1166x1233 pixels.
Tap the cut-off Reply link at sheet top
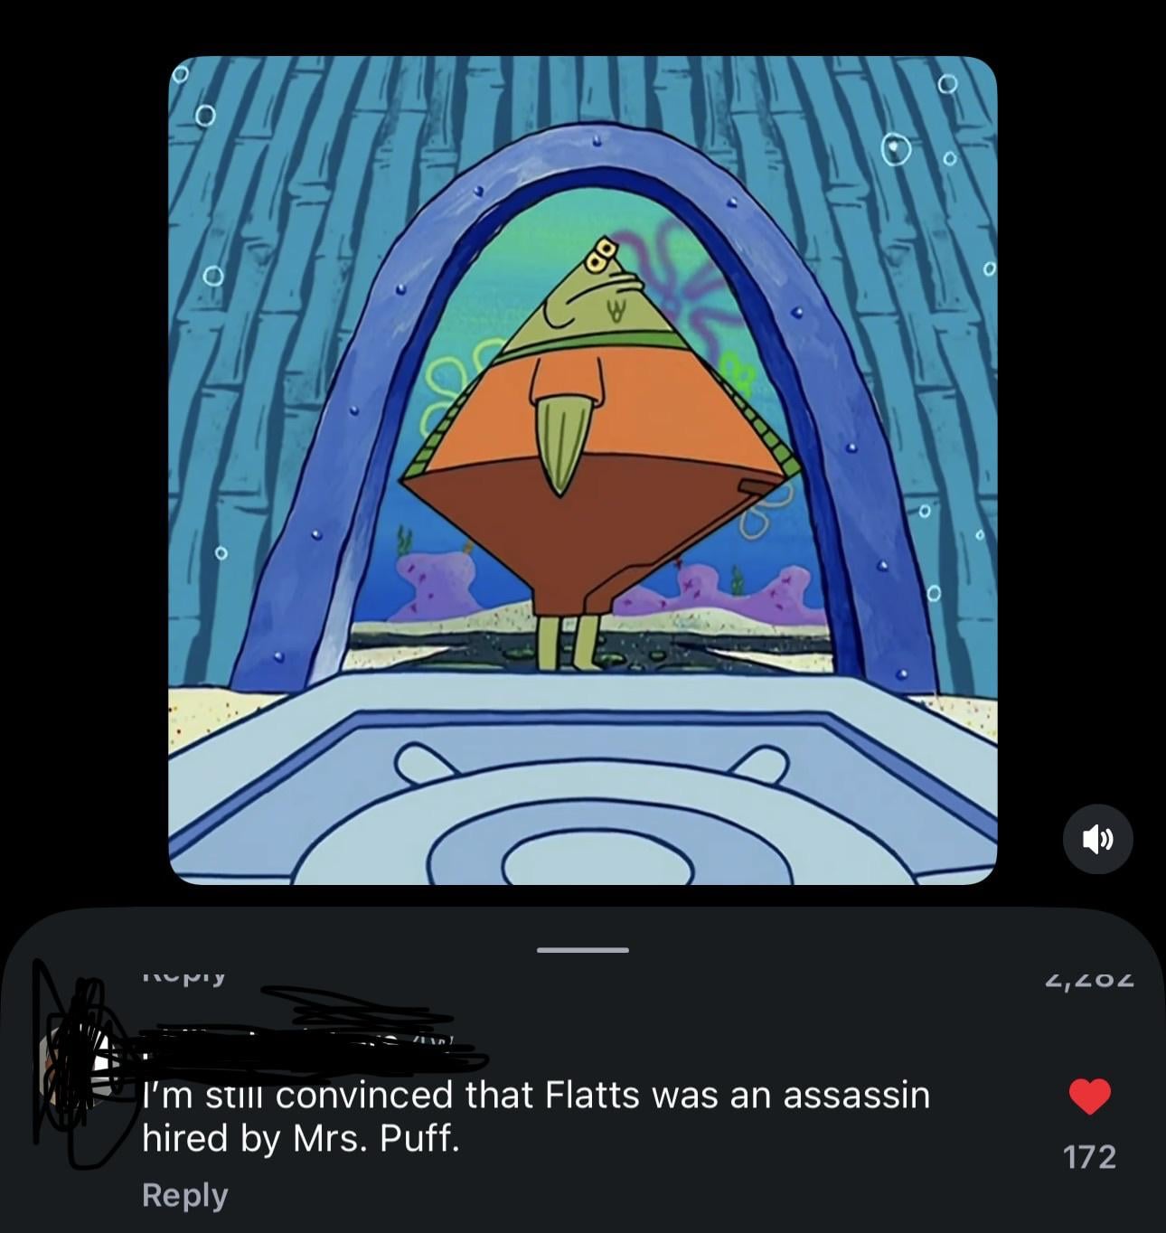click(184, 975)
